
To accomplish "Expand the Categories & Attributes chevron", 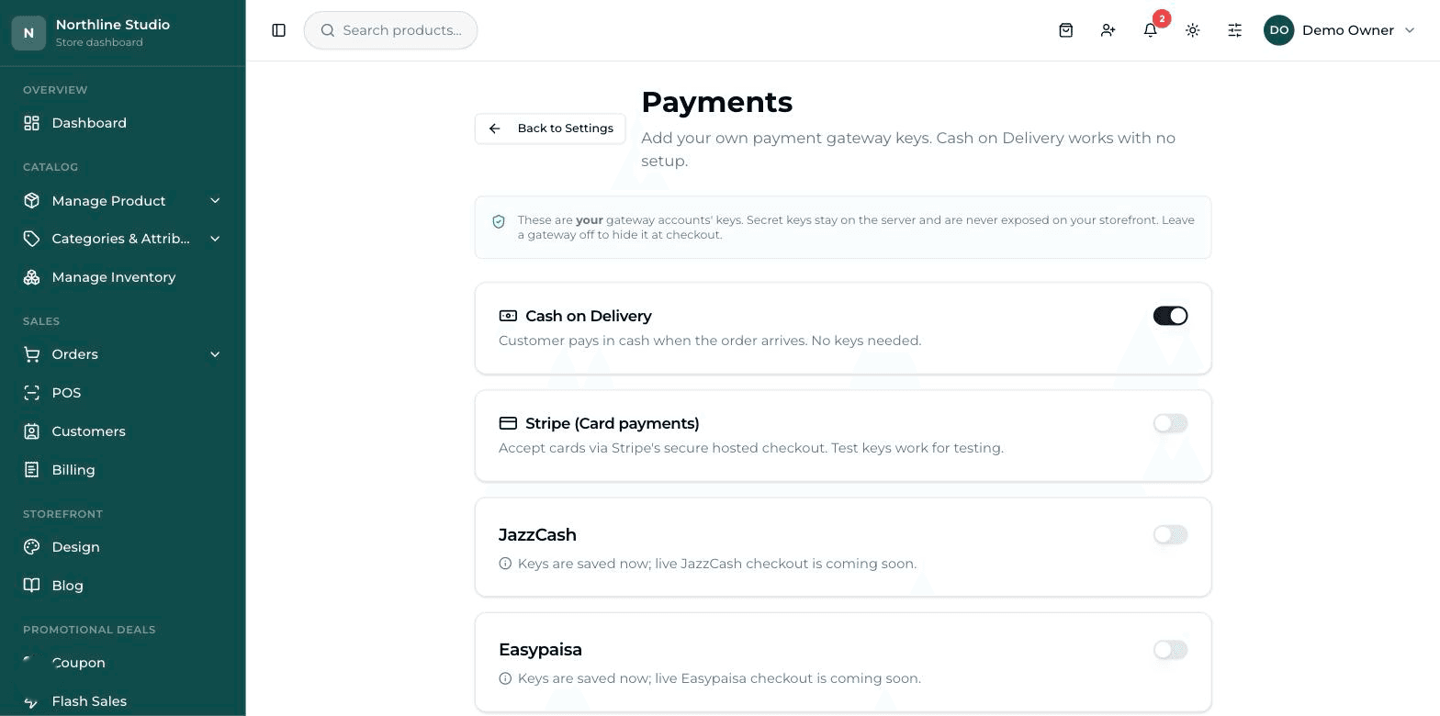I will click(x=215, y=239).
